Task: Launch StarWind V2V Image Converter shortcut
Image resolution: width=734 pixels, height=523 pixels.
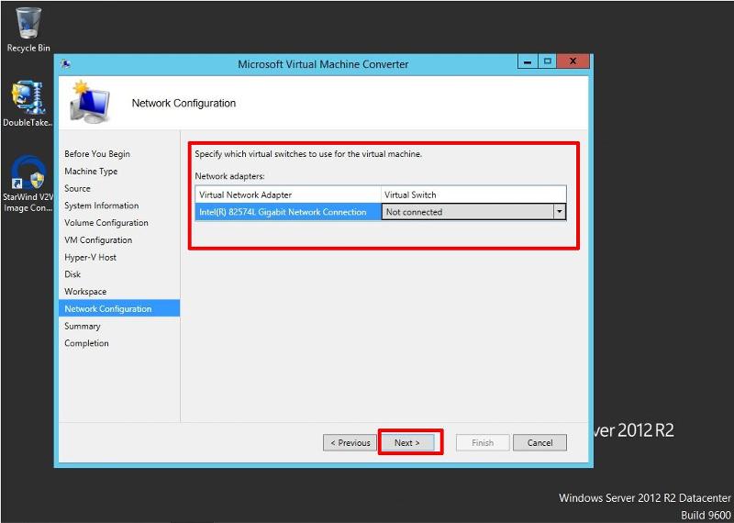Action: [x=28, y=184]
